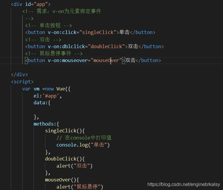This screenshot has width=223, height=190.
Task: Click the opening div id="app" tag line
Action: (x=31, y=4)
